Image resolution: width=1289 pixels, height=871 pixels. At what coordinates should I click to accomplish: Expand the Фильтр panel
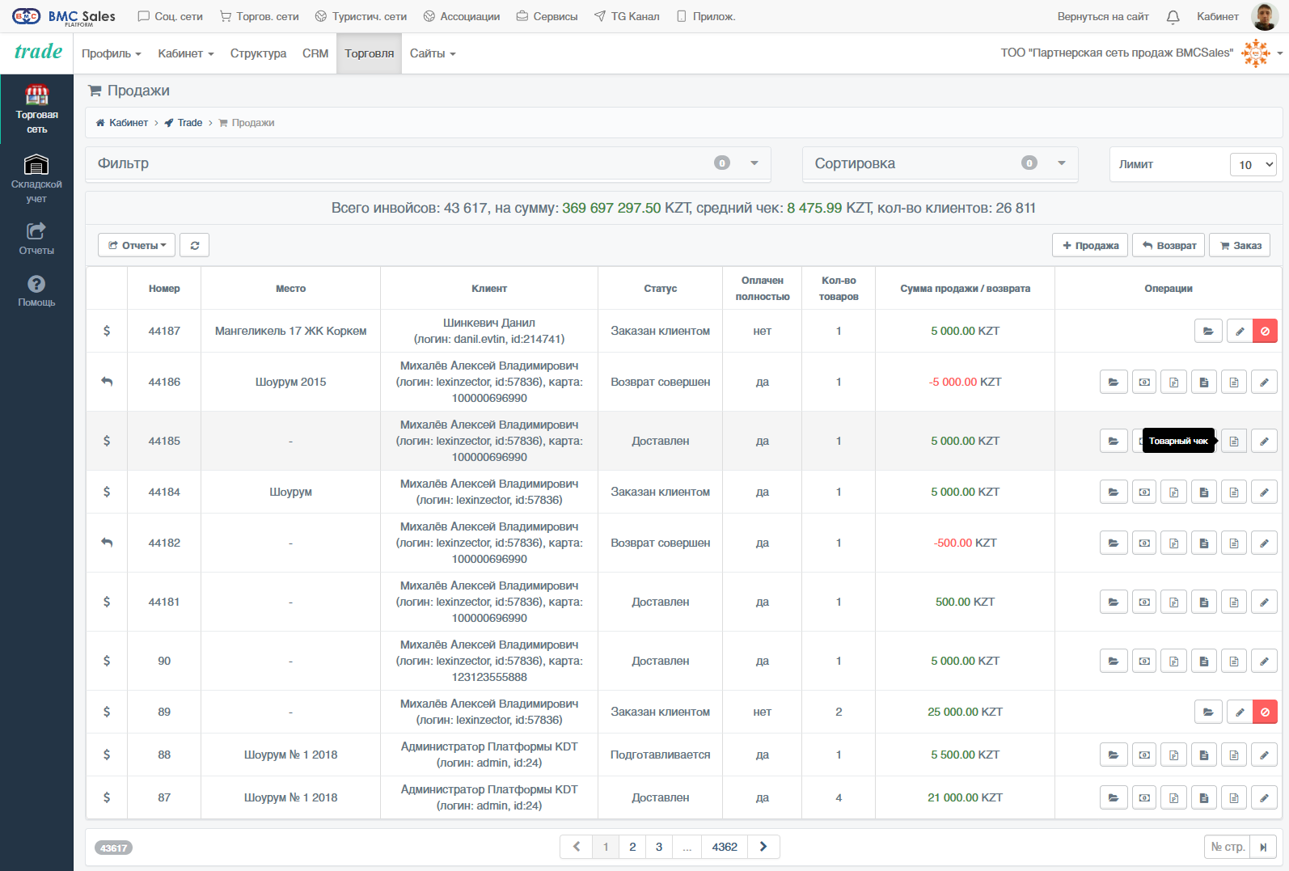click(754, 163)
